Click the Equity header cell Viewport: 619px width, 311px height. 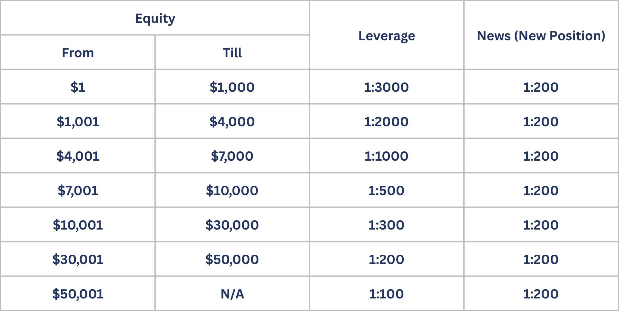point(155,18)
